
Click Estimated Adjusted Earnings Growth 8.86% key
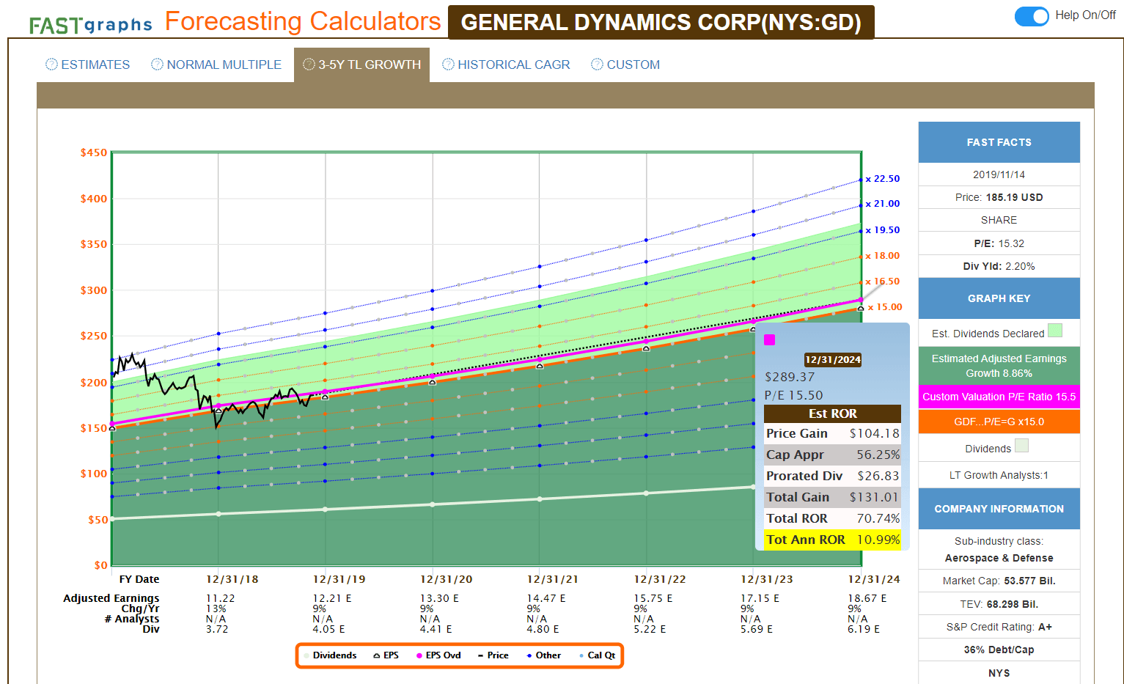pyautogui.click(x=999, y=366)
